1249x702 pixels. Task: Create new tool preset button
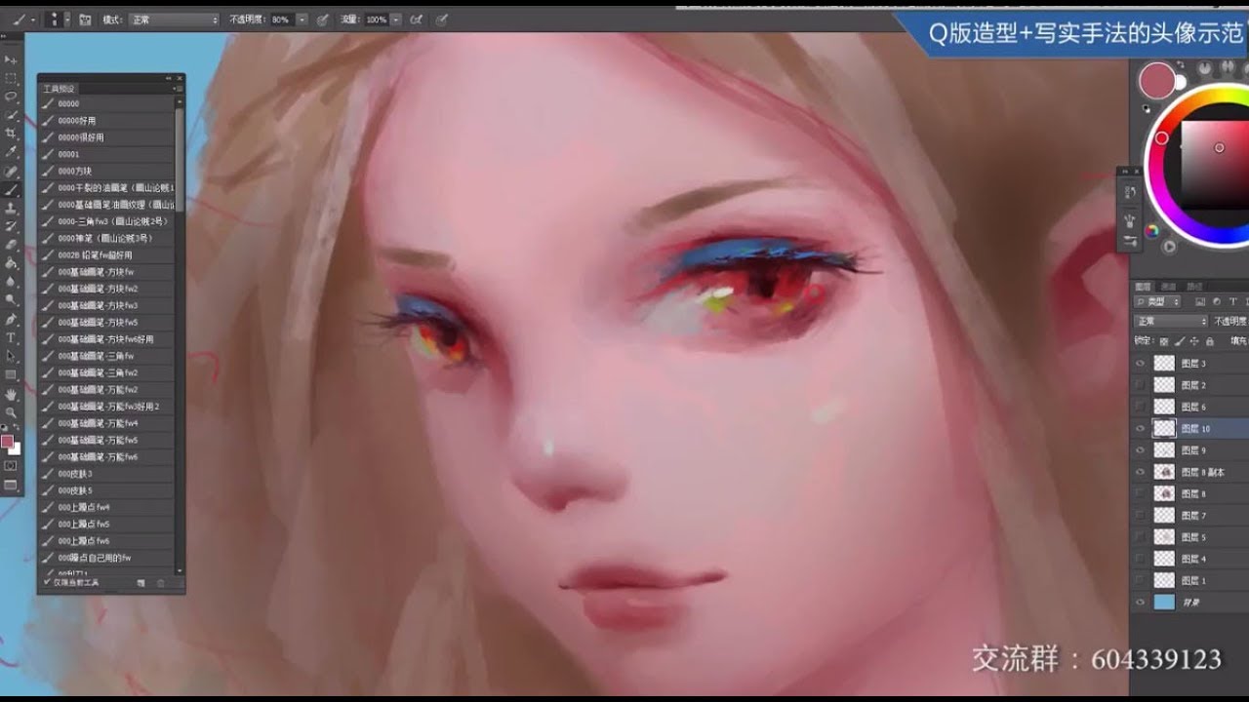pos(141,583)
